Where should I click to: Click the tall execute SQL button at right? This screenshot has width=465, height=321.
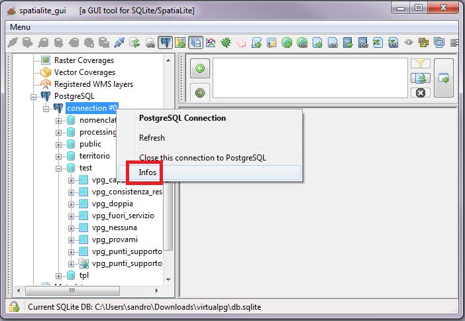pos(444,78)
